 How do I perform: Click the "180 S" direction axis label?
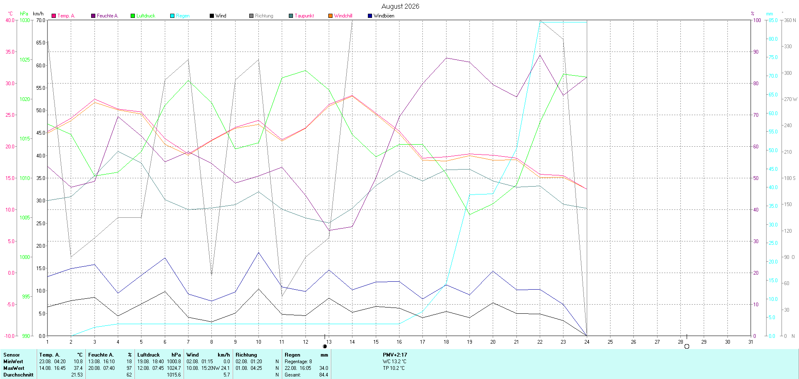click(x=790, y=178)
